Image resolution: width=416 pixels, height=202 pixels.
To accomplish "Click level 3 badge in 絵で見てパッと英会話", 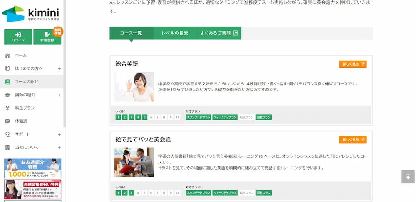I will click(x=131, y=193).
